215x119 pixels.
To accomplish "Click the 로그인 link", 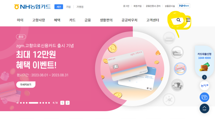I will [126, 6].
